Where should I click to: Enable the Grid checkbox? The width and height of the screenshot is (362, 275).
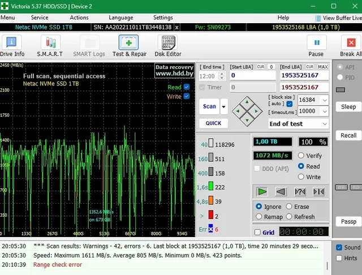258,233
